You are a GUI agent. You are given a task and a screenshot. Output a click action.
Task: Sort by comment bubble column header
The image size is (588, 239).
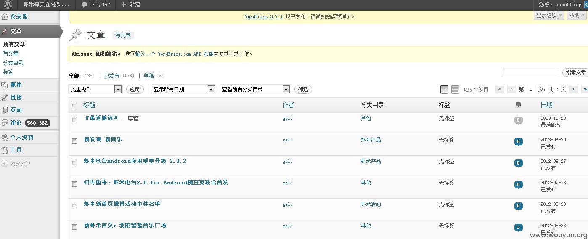[518, 105]
